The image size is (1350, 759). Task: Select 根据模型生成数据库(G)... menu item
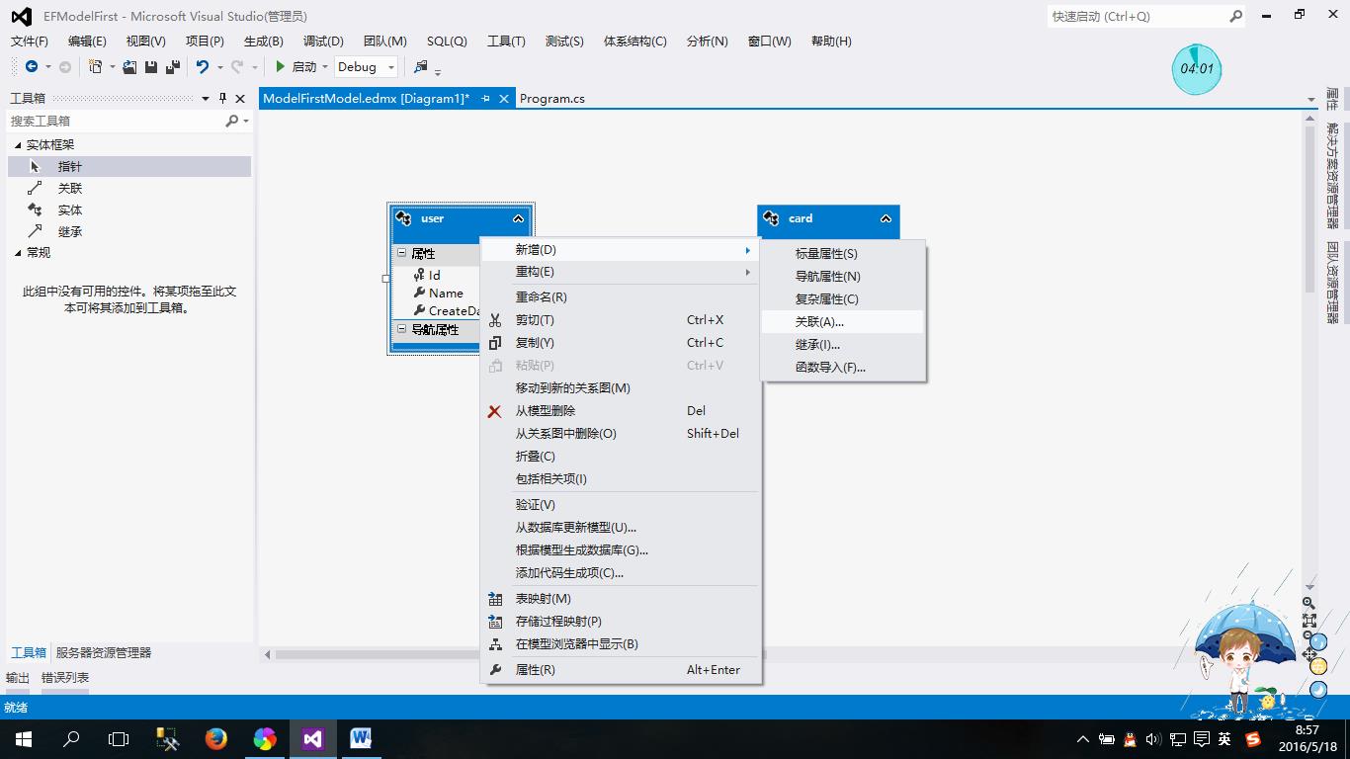tap(621, 549)
